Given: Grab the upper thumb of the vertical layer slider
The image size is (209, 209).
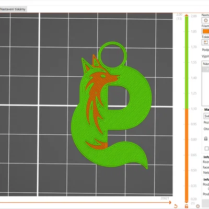Looking at the screenshot, I should tap(187, 16).
